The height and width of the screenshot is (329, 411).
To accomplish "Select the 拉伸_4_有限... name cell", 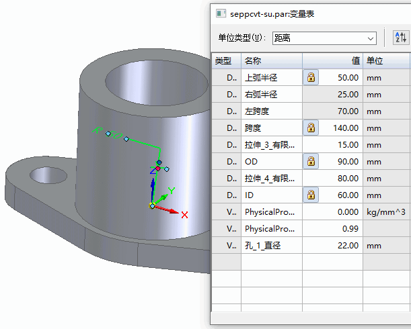I will click(x=272, y=178).
